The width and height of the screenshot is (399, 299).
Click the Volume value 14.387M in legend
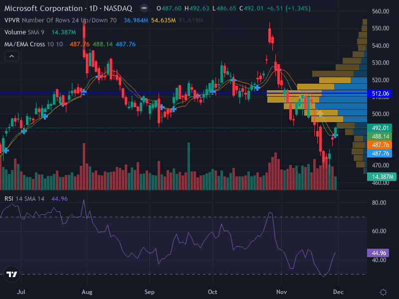64,32
